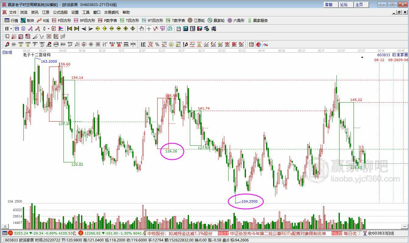
Task: Click the circled 金 golden ratio icon
Action: click(x=171, y=44)
